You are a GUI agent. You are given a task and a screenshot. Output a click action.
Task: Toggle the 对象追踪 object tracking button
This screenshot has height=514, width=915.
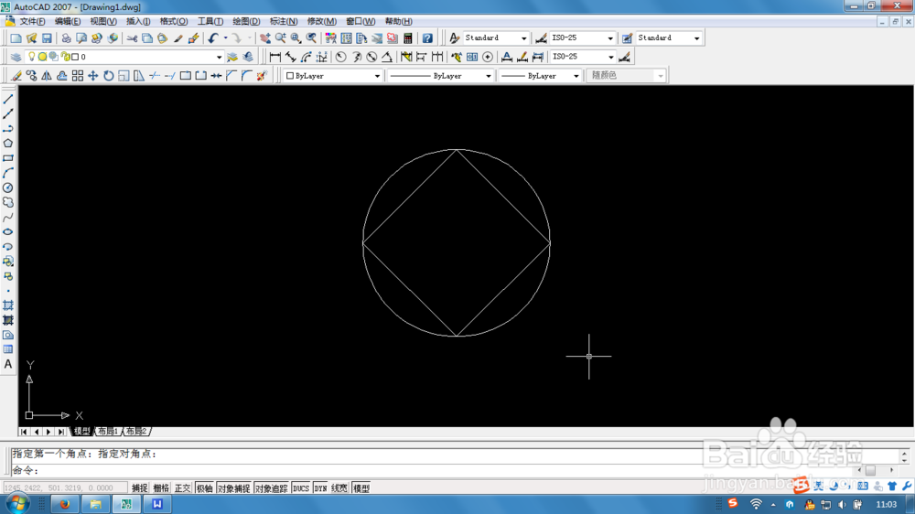tap(272, 488)
